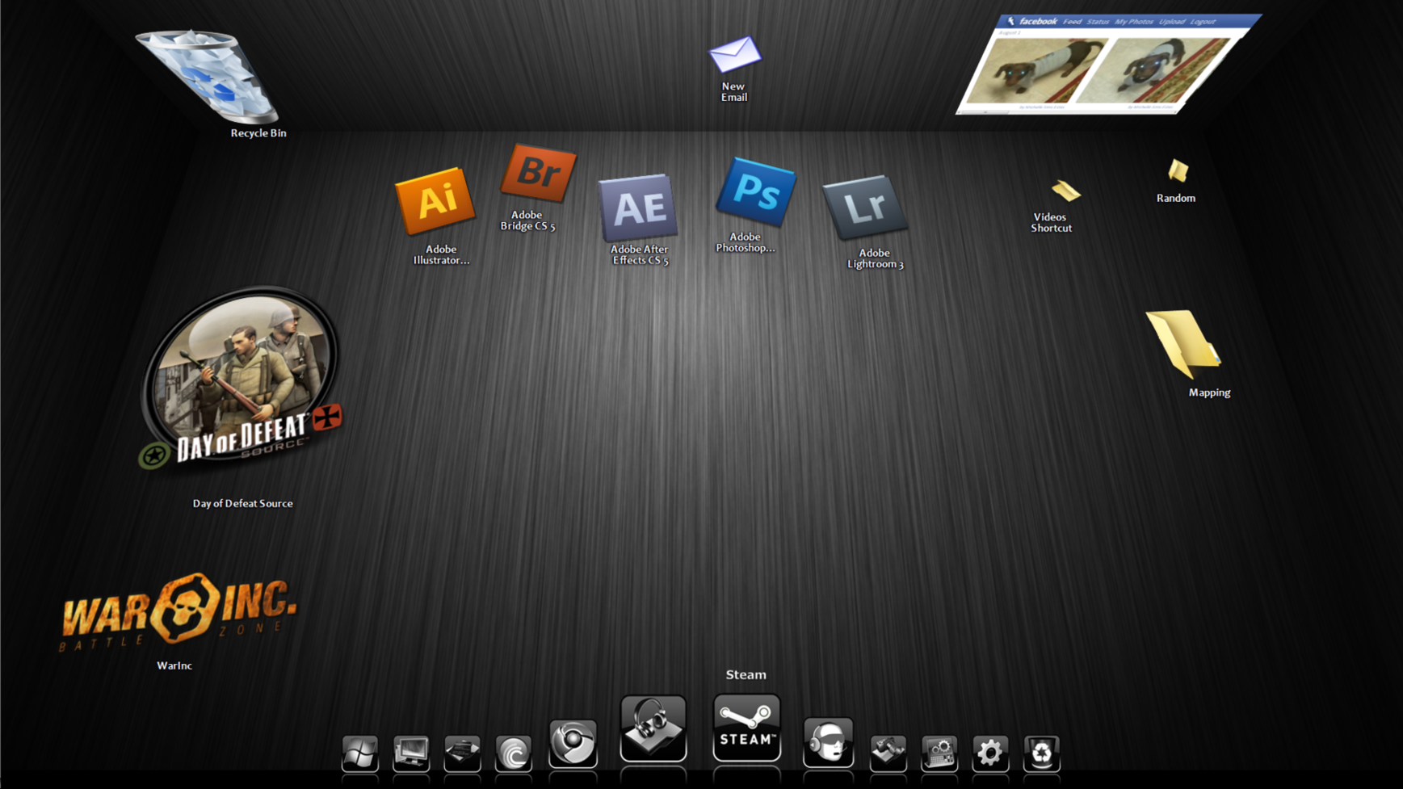
Task: Launch Steam from the dock
Action: [746, 728]
